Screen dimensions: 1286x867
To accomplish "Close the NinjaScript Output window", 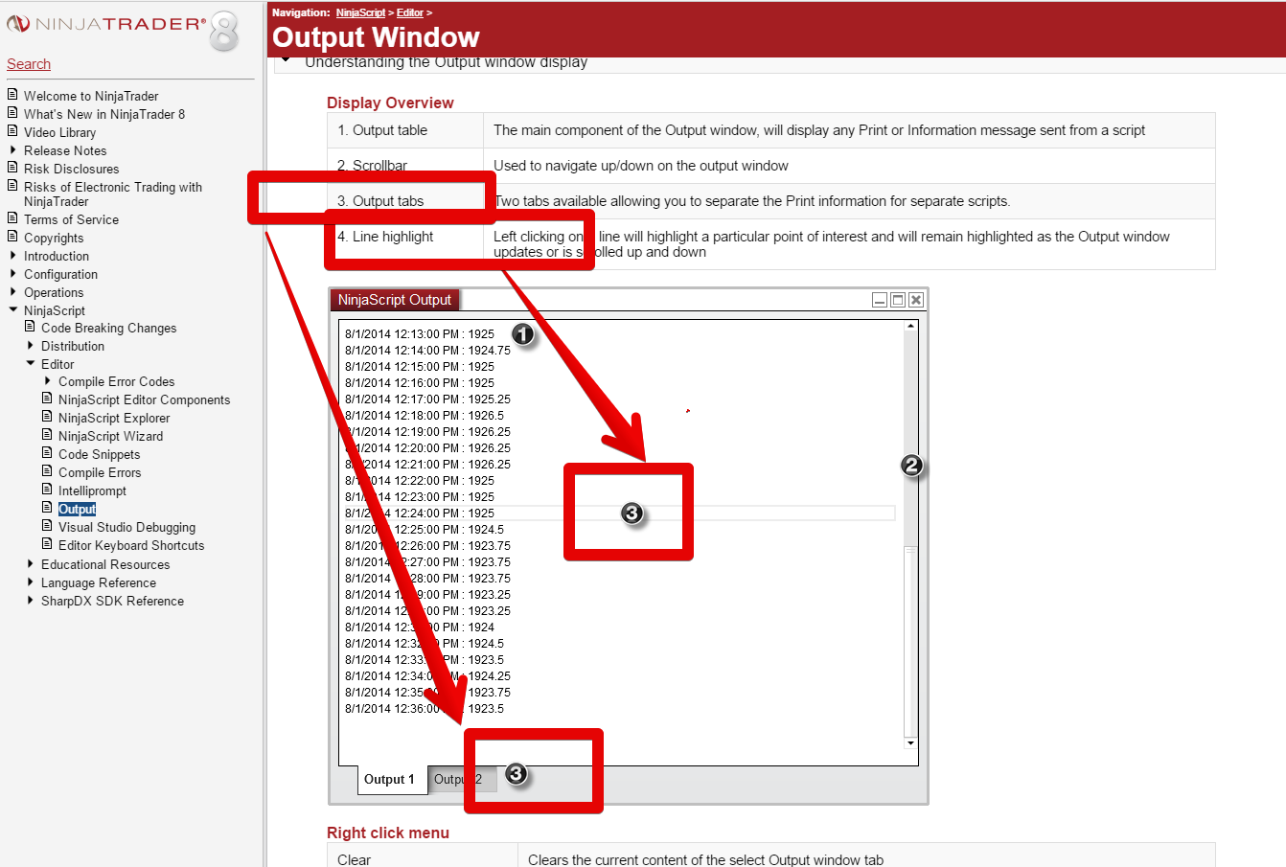I will pos(916,300).
